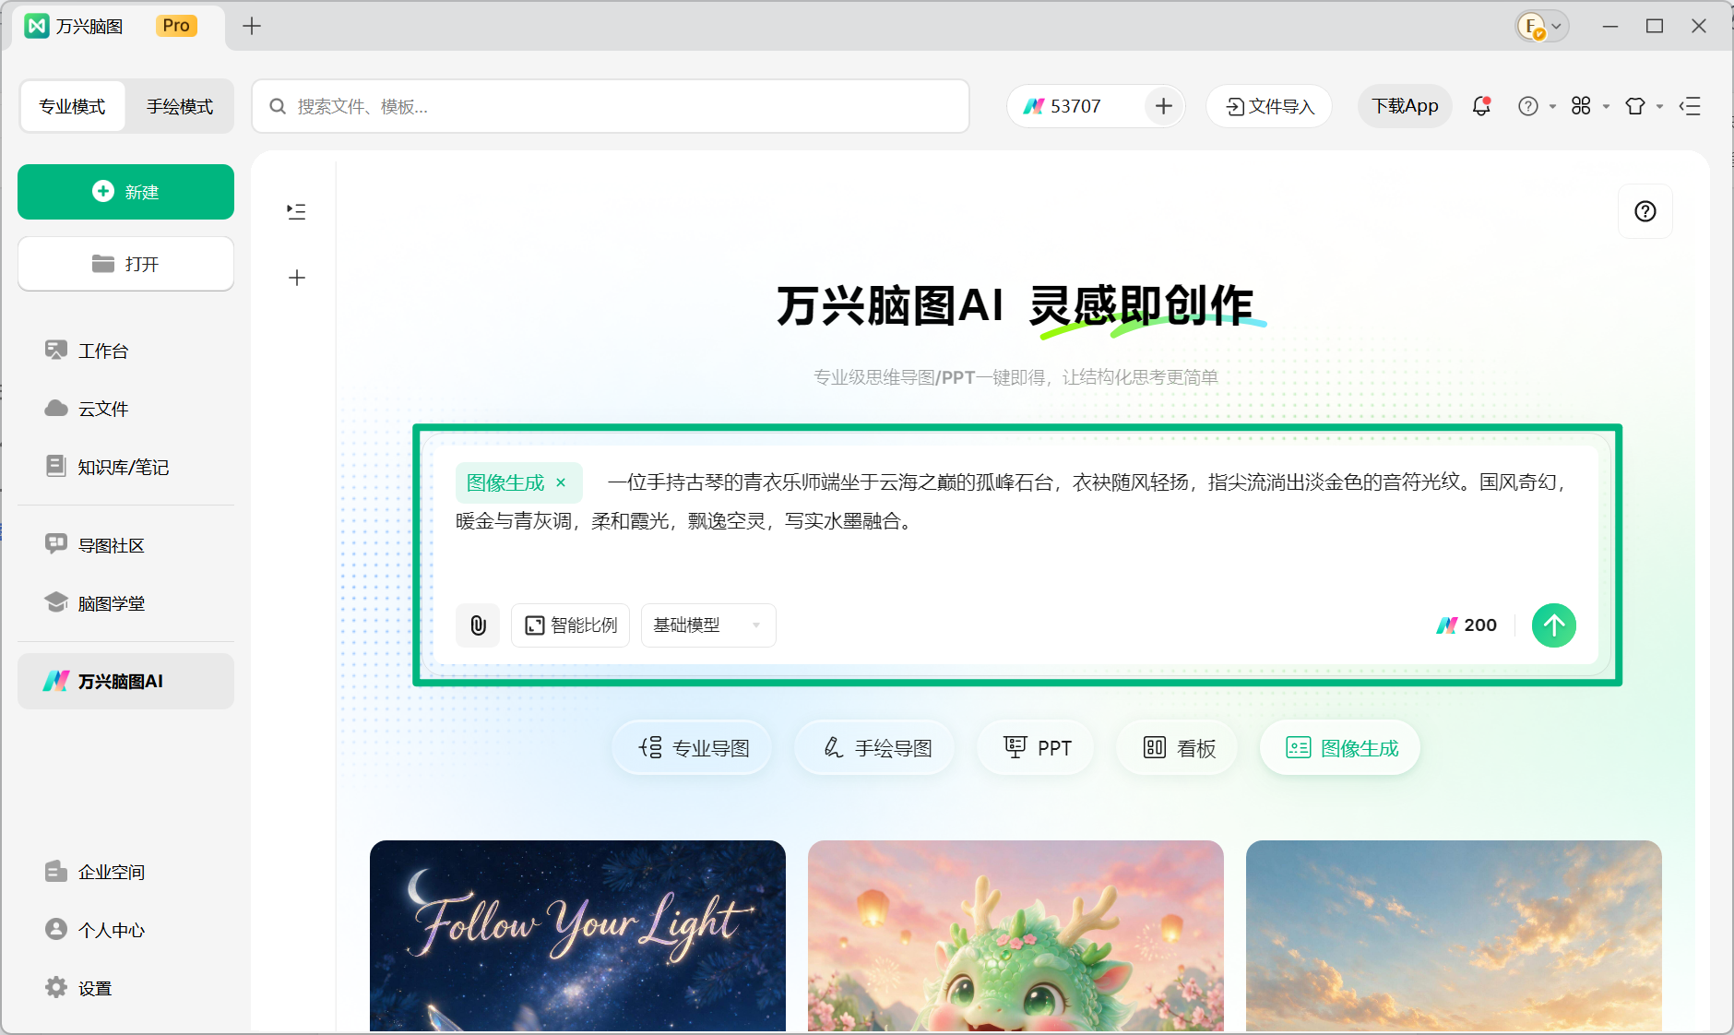This screenshot has width=1734, height=1035.
Task: Choose the 图像生成 mode chip
Action: tap(1340, 747)
